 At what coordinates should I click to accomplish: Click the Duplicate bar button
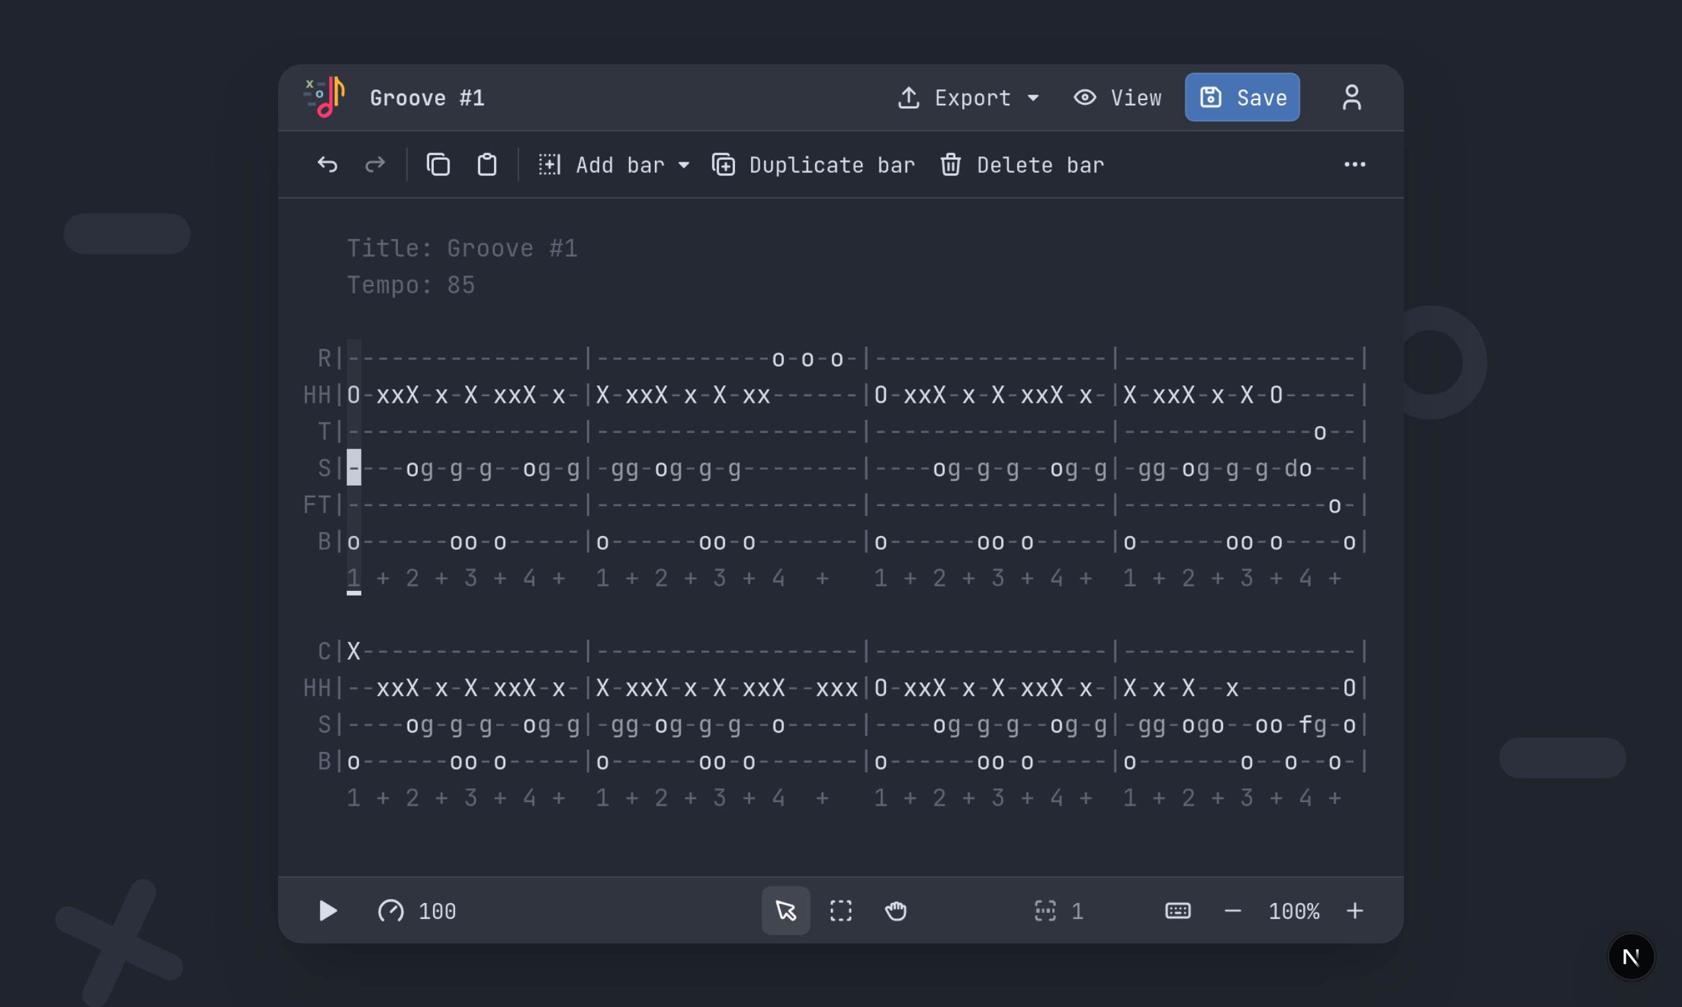click(813, 165)
